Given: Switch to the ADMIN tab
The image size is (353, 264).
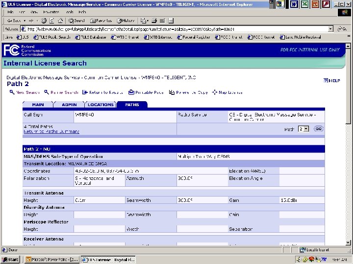Looking at the screenshot, I should (x=69, y=105).
